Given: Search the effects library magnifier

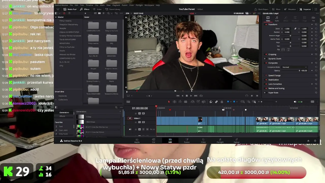Looking at the screenshot, I should [x=116, y=107].
